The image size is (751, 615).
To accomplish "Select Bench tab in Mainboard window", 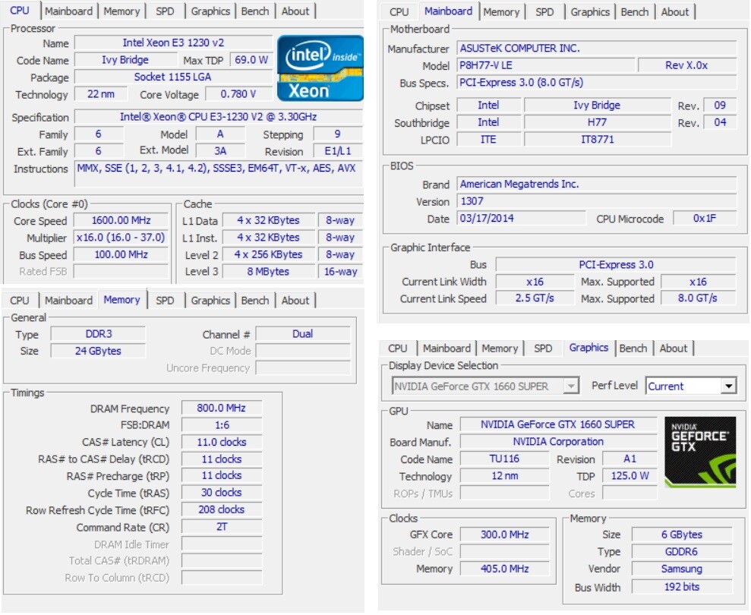I will point(635,12).
